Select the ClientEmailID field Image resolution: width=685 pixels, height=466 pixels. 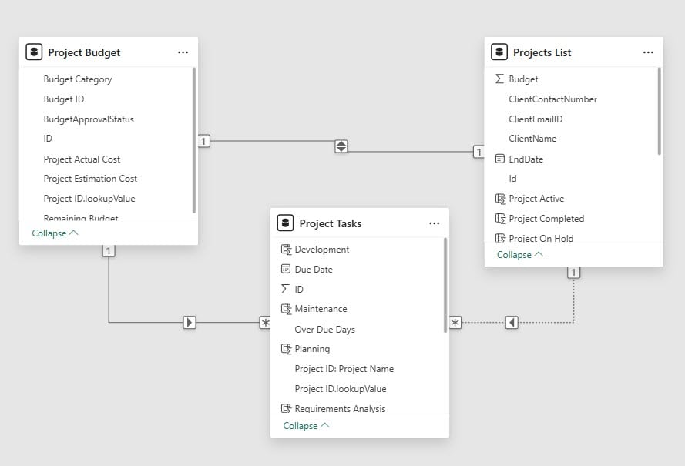536,119
